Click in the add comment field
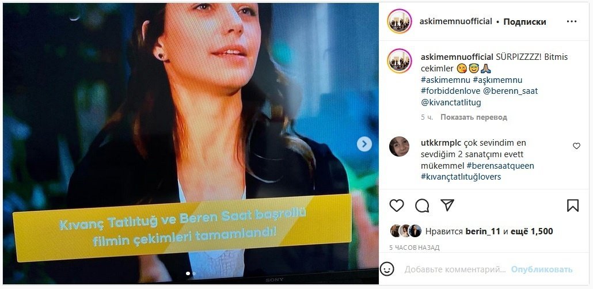 pos(455,269)
